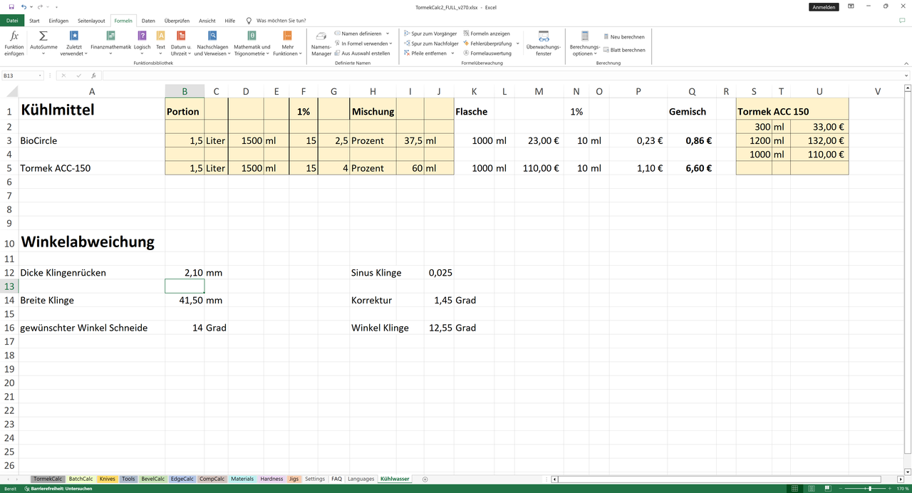Expand the Fehlerüberprüfung dropdown arrow

coord(518,43)
